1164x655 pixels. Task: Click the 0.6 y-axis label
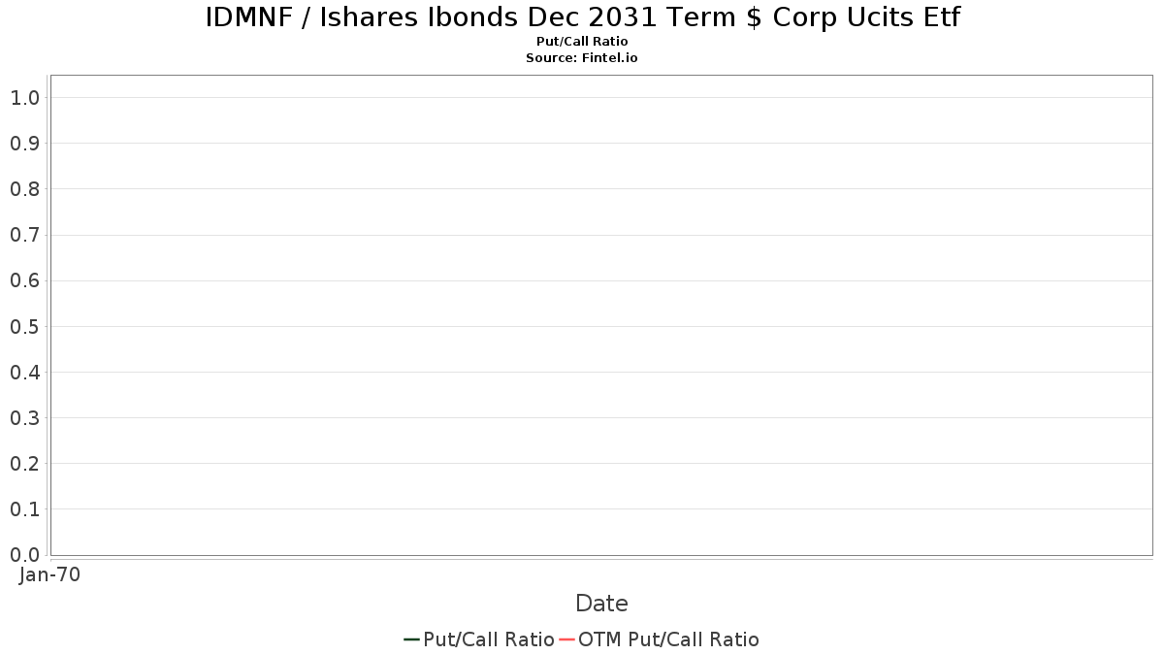pos(24,280)
